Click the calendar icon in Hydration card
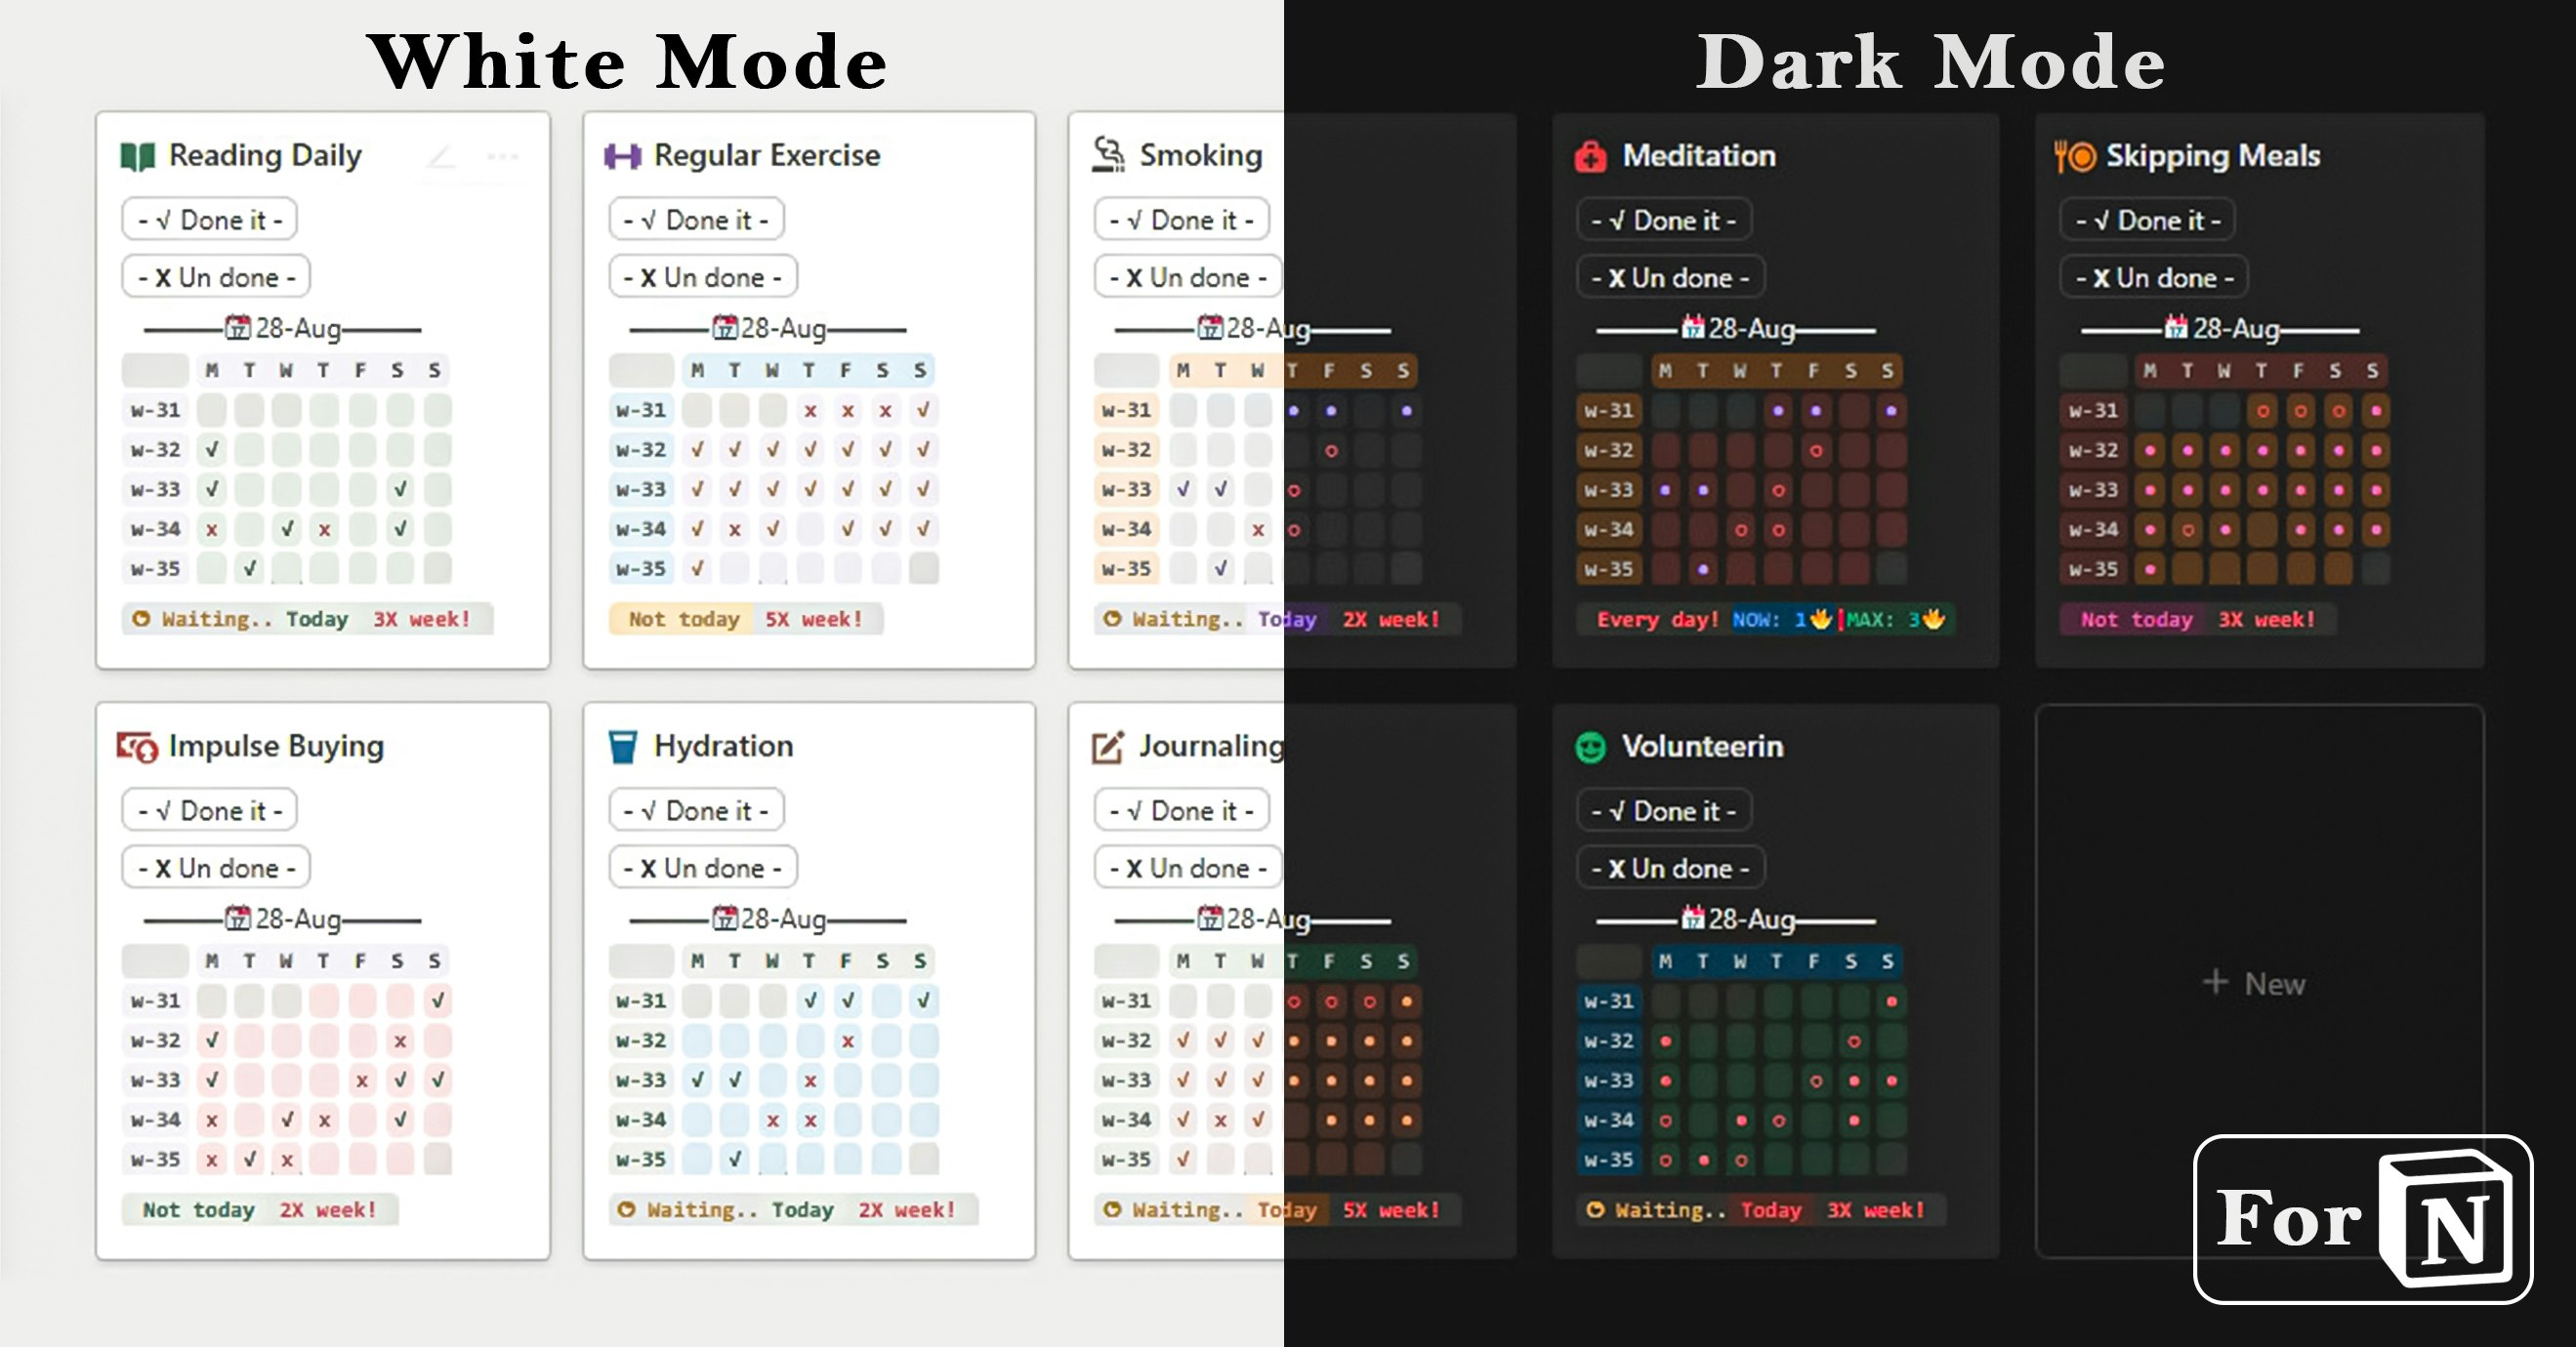Viewport: 2576px width, 1347px height. tap(724, 918)
